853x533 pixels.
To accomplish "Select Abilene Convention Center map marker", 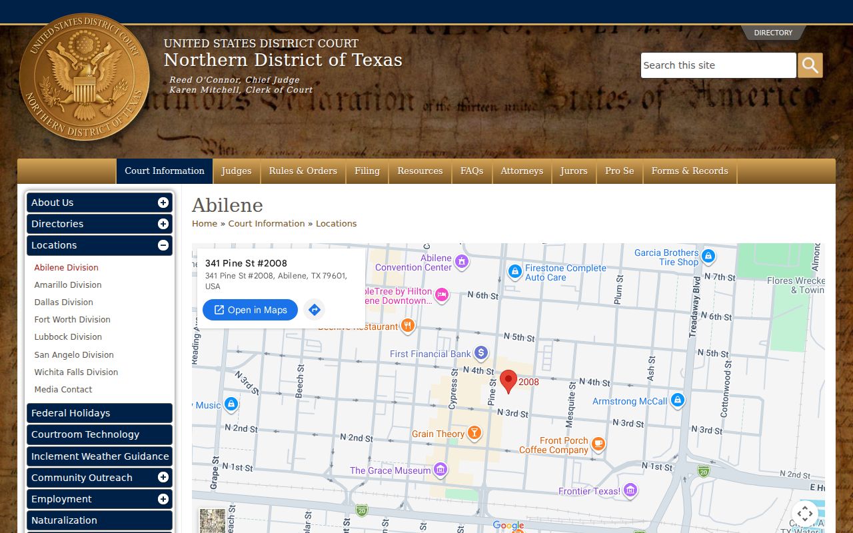I will (462, 263).
